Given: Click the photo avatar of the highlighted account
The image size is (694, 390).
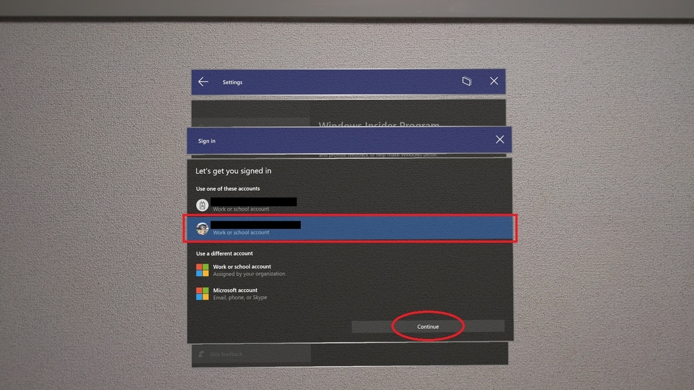Looking at the screenshot, I should coord(202,228).
